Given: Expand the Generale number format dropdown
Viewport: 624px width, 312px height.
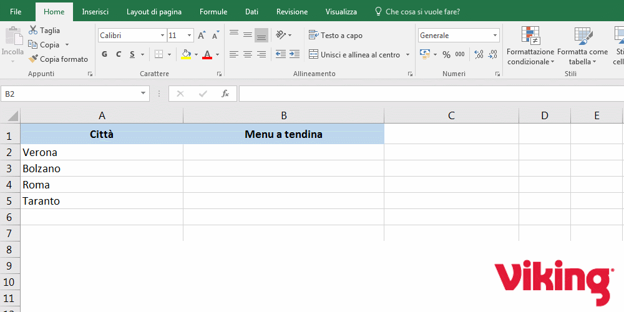Looking at the screenshot, I should (495, 36).
